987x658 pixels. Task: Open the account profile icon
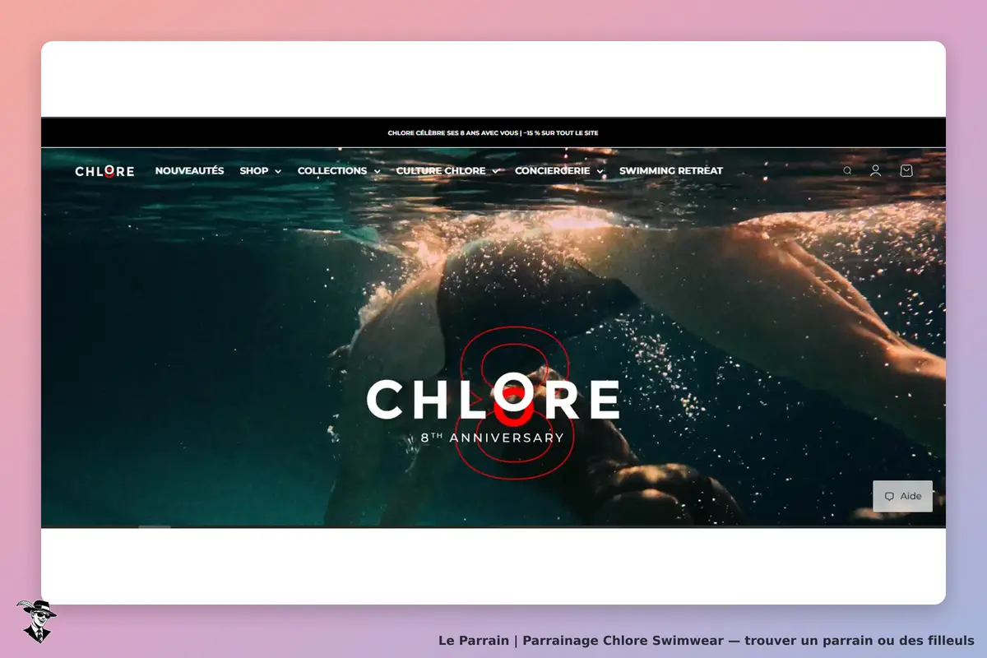point(875,171)
